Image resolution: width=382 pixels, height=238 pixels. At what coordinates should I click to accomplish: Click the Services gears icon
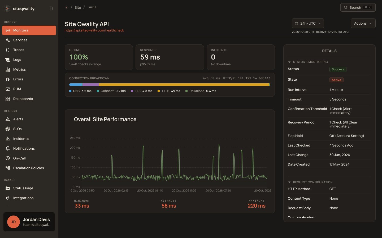[8, 40]
